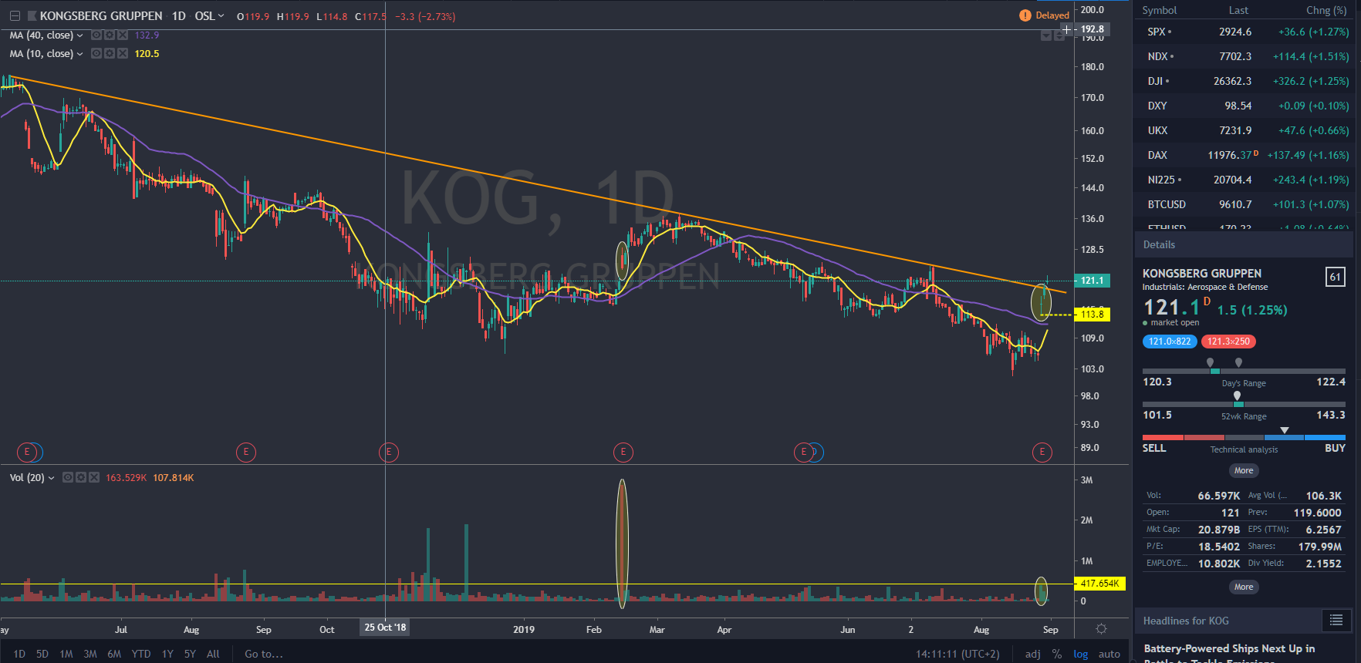Collapse the main pane with the down-arrow button
Screen dimensions: 1361x663
click(x=1046, y=36)
